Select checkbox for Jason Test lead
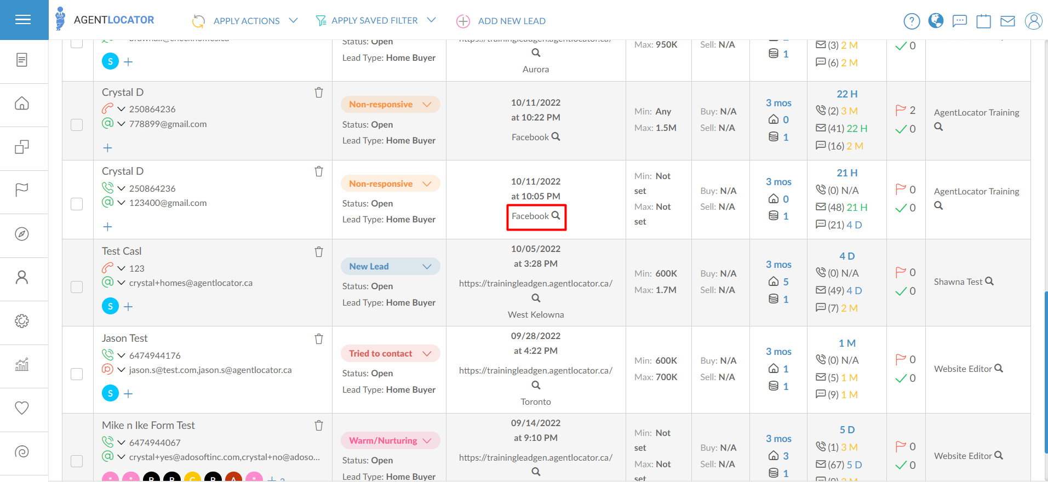 (77, 374)
